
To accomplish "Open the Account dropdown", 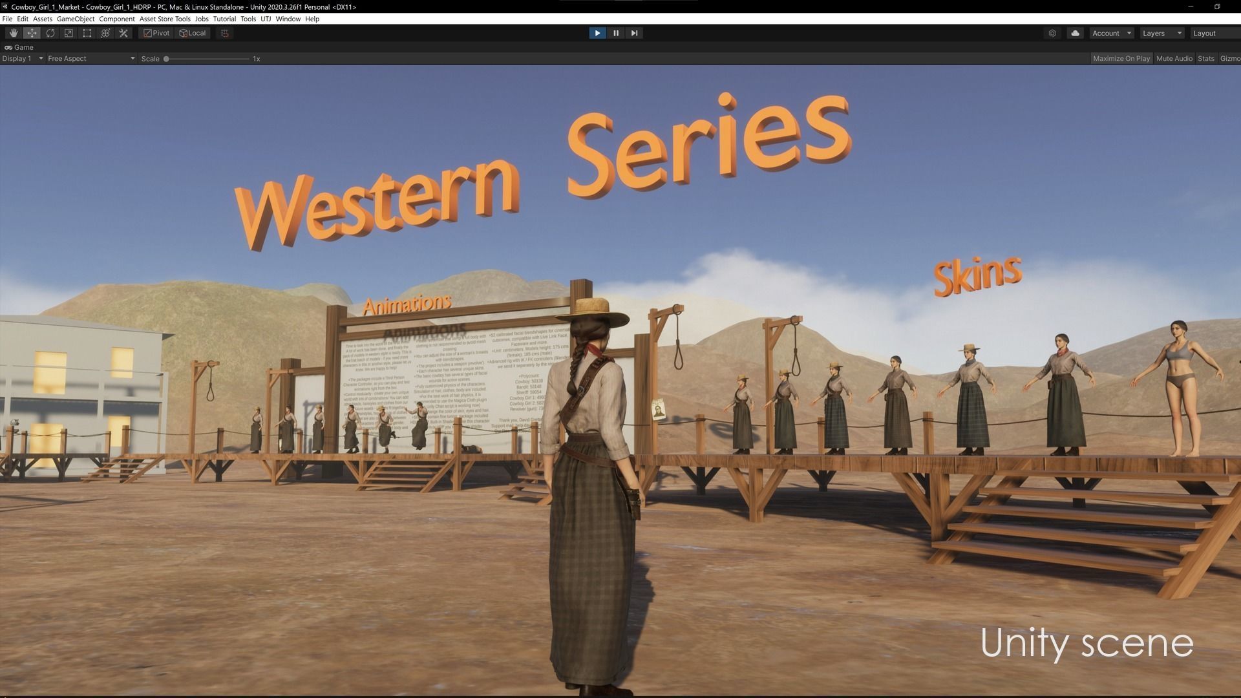I will (1112, 33).
